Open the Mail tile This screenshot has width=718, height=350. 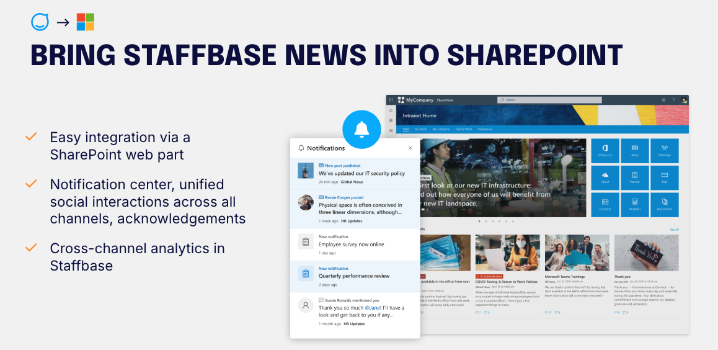(665, 177)
